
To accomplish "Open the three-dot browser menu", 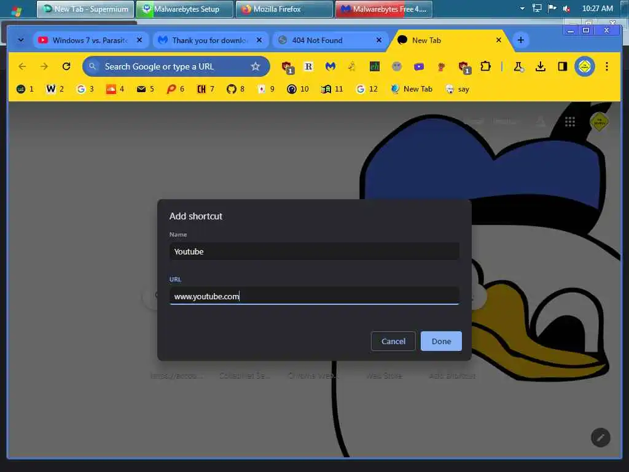I will tap(606, 66).
